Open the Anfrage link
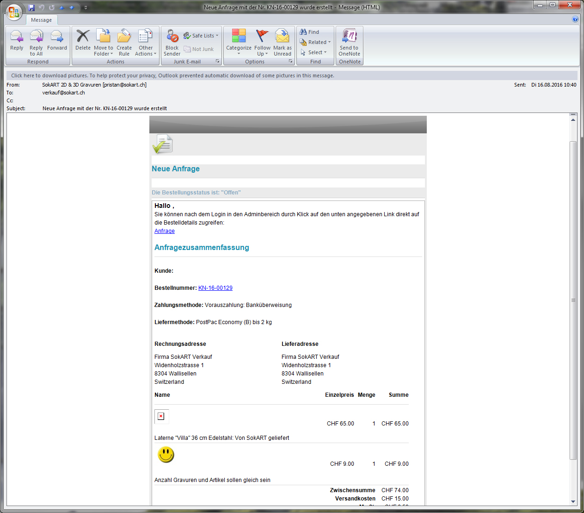 tap(165, 231)
